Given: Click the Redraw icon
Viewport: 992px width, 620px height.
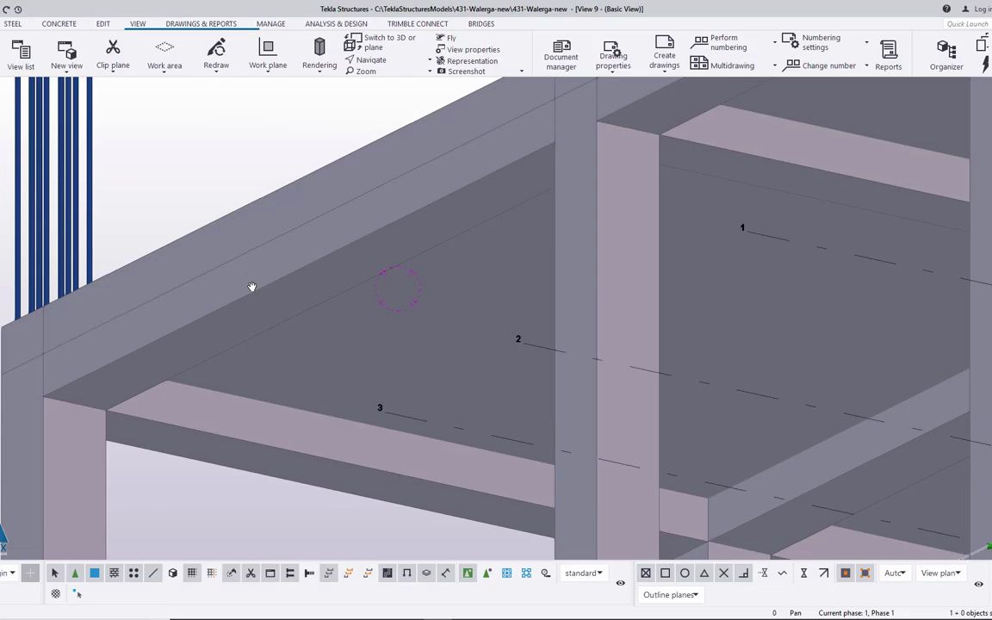Looking at the screenshot, I should tap(216, 47).
